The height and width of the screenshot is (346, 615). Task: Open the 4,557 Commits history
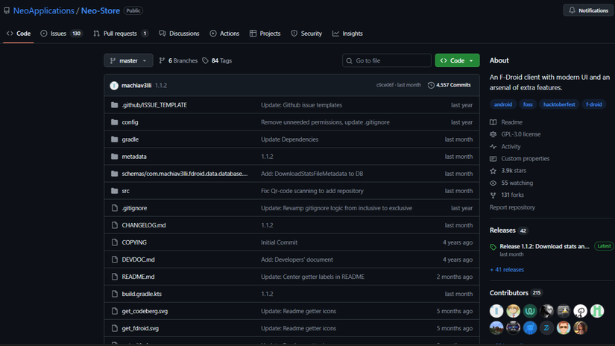click(449, 85)
